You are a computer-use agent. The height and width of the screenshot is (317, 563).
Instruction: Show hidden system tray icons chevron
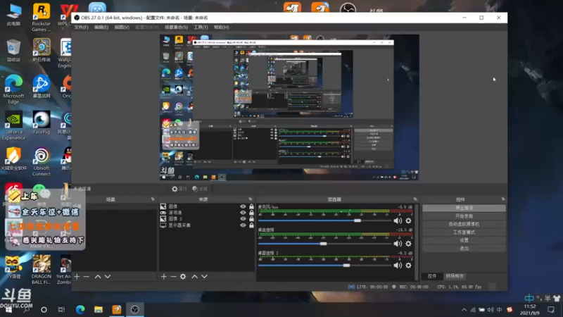[464, 310]
